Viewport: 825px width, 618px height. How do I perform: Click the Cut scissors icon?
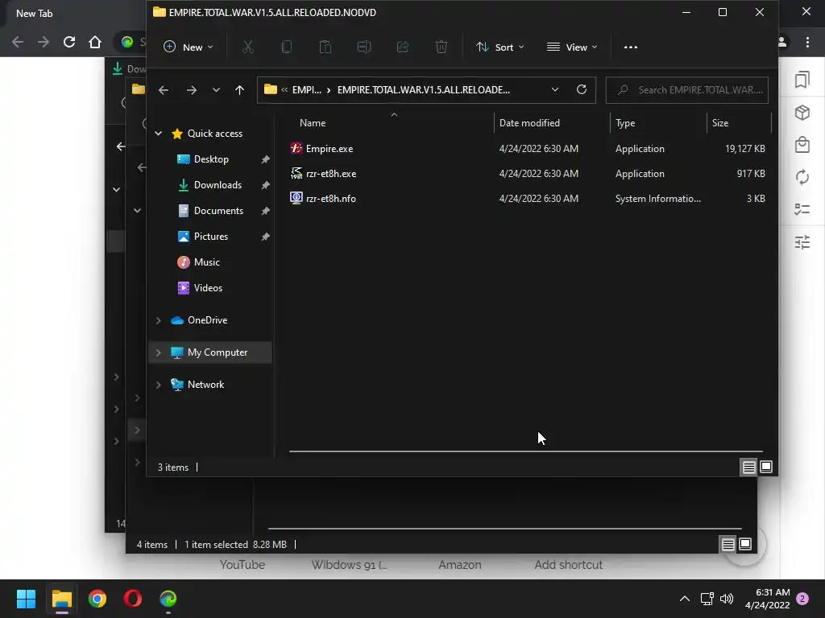(248, 47)
